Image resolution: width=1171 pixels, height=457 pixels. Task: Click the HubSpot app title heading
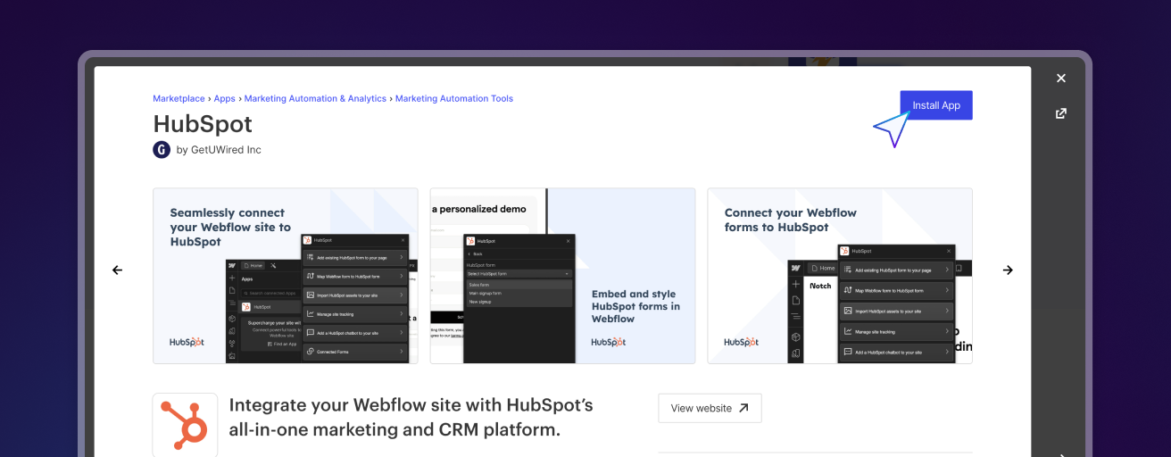pyautogui.click(x=203, y=124)
